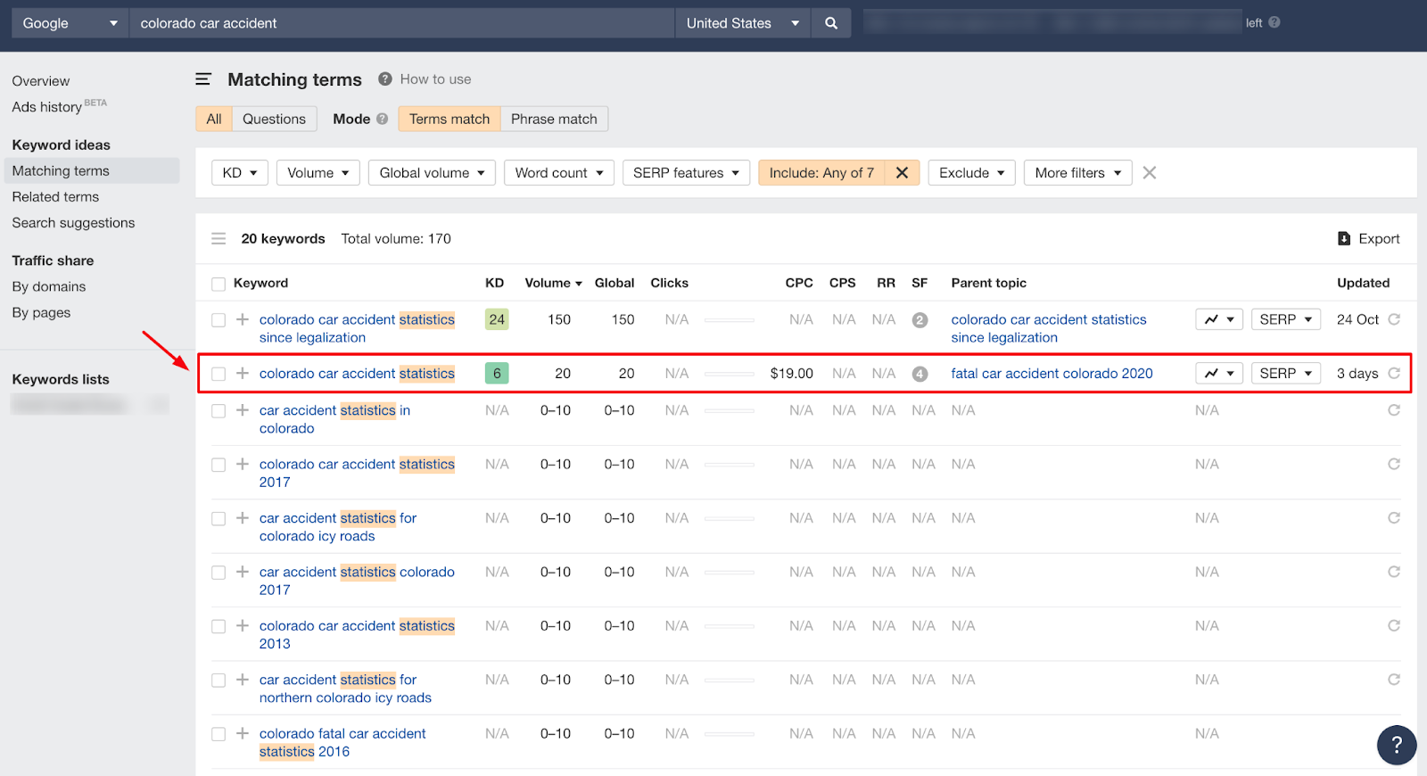1427x776 pixels.
Task: Open SERP dropdown in the first row
Action: point(1285,319)
